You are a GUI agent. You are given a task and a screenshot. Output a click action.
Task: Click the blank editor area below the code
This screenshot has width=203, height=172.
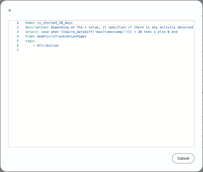pyautogui.click(x=101, y=99)
